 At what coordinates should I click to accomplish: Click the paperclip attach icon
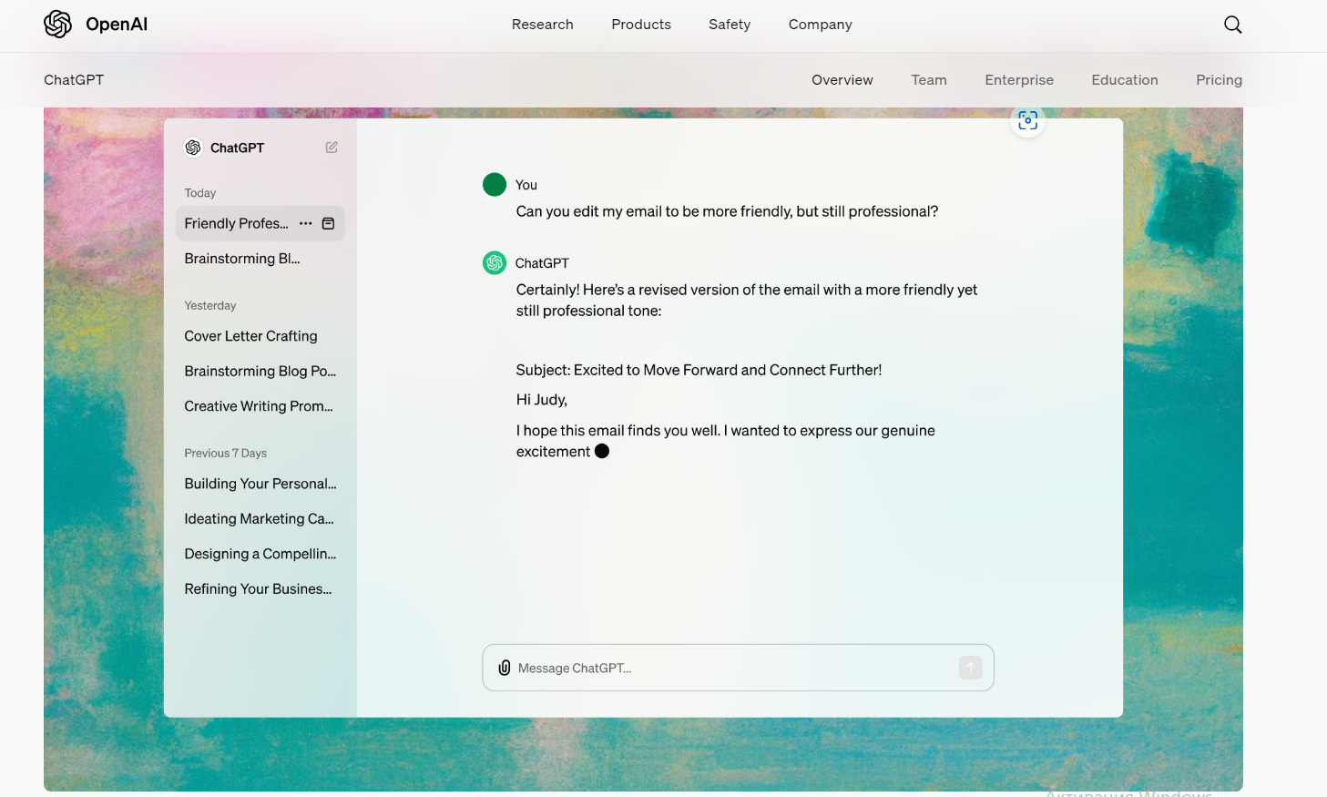[x=505, y=668]
